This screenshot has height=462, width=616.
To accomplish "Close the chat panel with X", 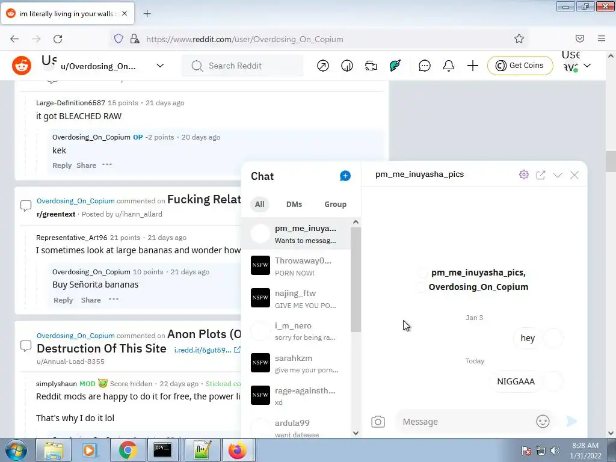I will pyautogui.click(x=574, y=175).
